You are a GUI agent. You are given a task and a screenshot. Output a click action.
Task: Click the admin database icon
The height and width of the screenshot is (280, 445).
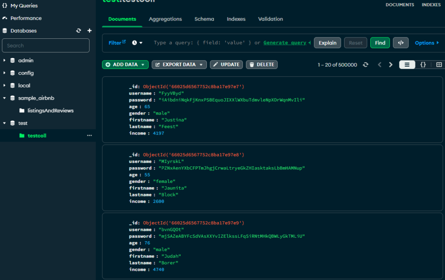(x=13, y=60)
